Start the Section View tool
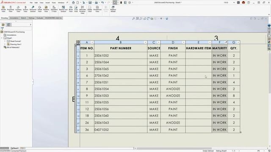Viewport: 271px width, 152px height. click(25, 9)
